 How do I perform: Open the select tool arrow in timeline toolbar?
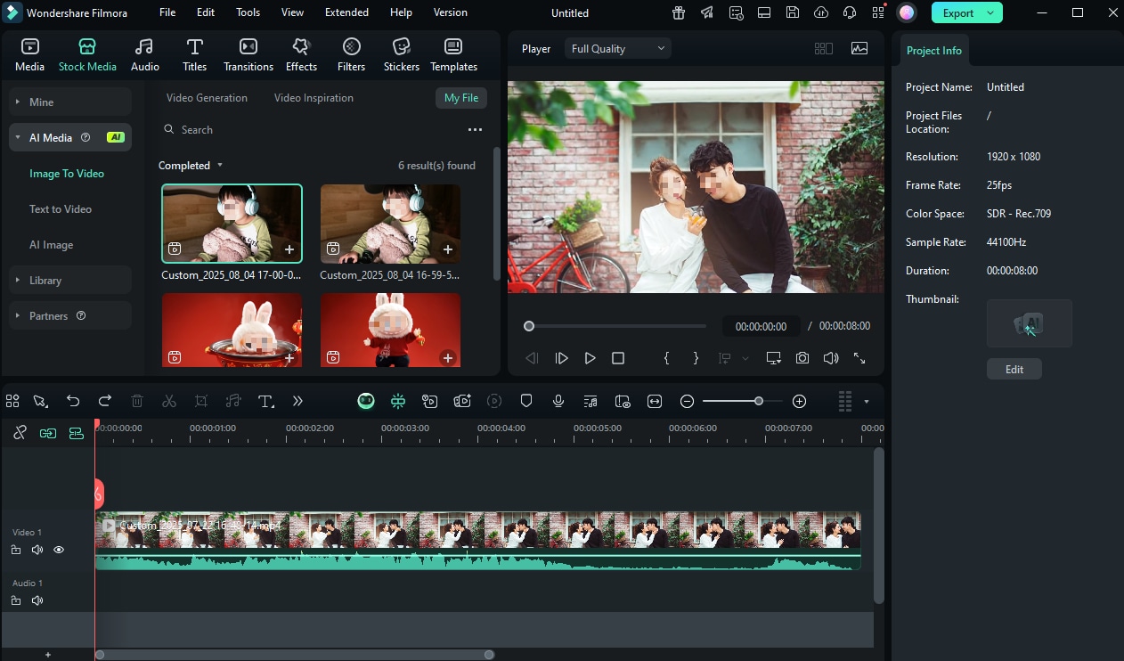click(41, 402)
